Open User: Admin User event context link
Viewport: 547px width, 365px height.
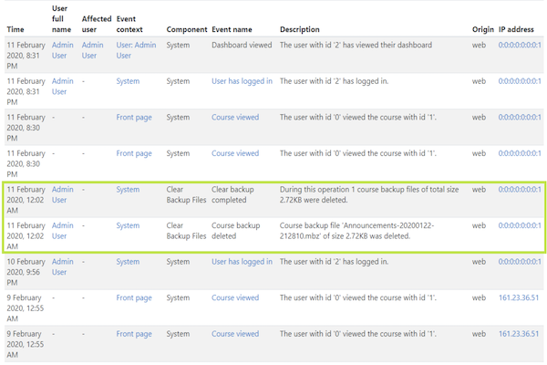(x=136, y=50)
